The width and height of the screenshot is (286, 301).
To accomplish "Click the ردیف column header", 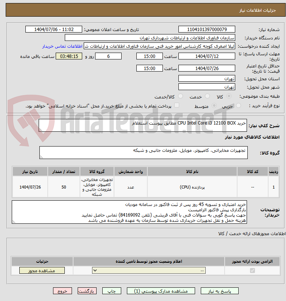I will (x=273, y=172).
